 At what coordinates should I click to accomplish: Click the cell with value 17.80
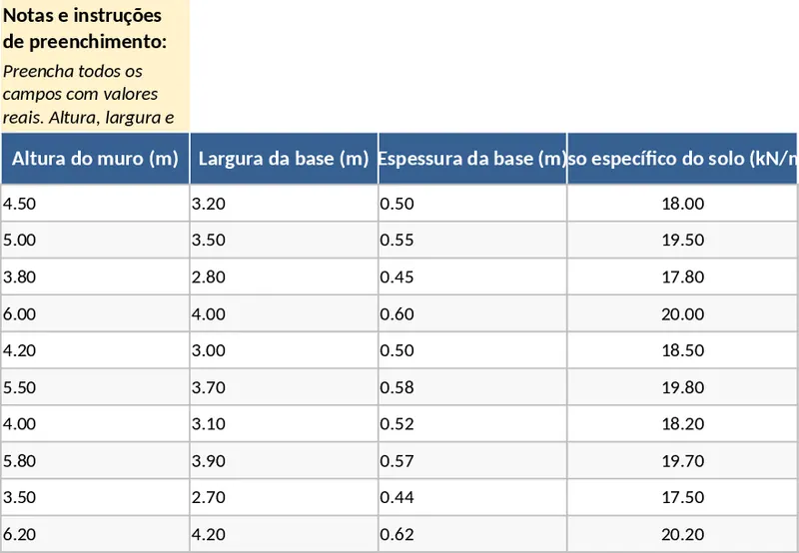point(683,277)
